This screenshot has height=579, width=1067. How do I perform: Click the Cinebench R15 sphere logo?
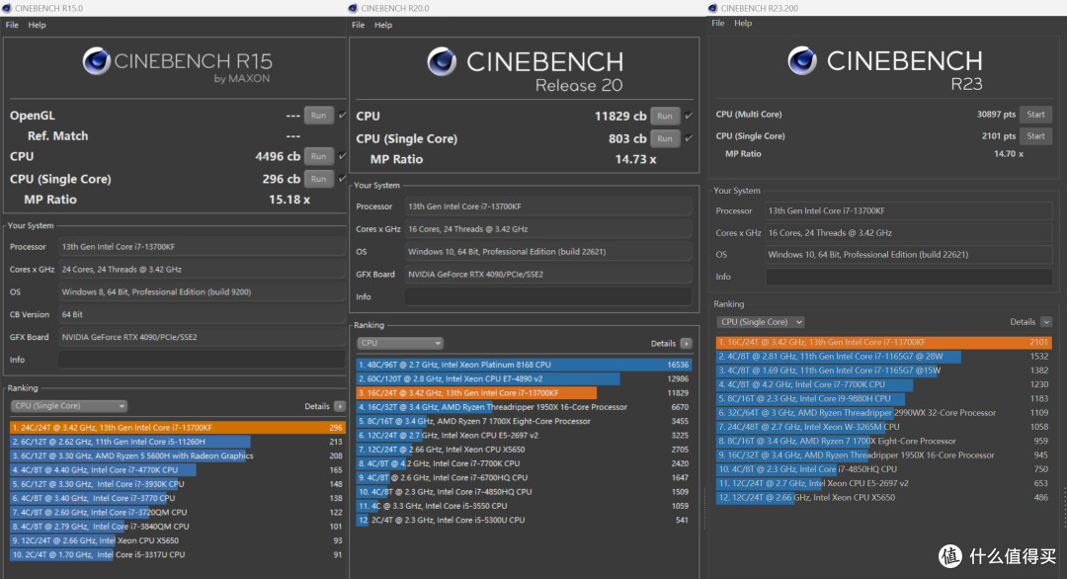coord(96,61)
